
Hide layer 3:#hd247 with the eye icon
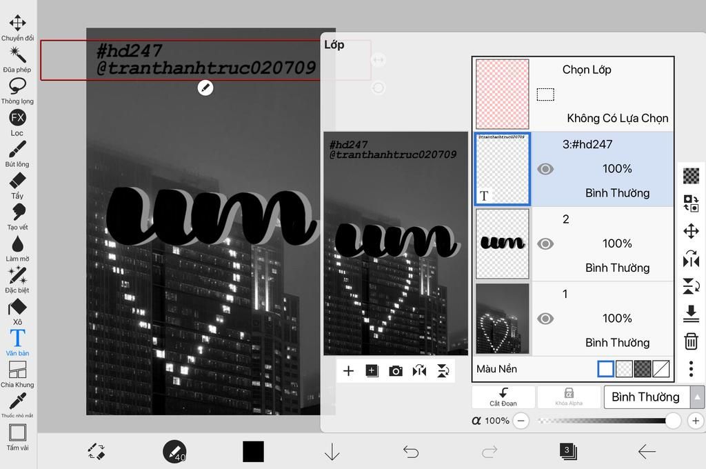(545, 169)
